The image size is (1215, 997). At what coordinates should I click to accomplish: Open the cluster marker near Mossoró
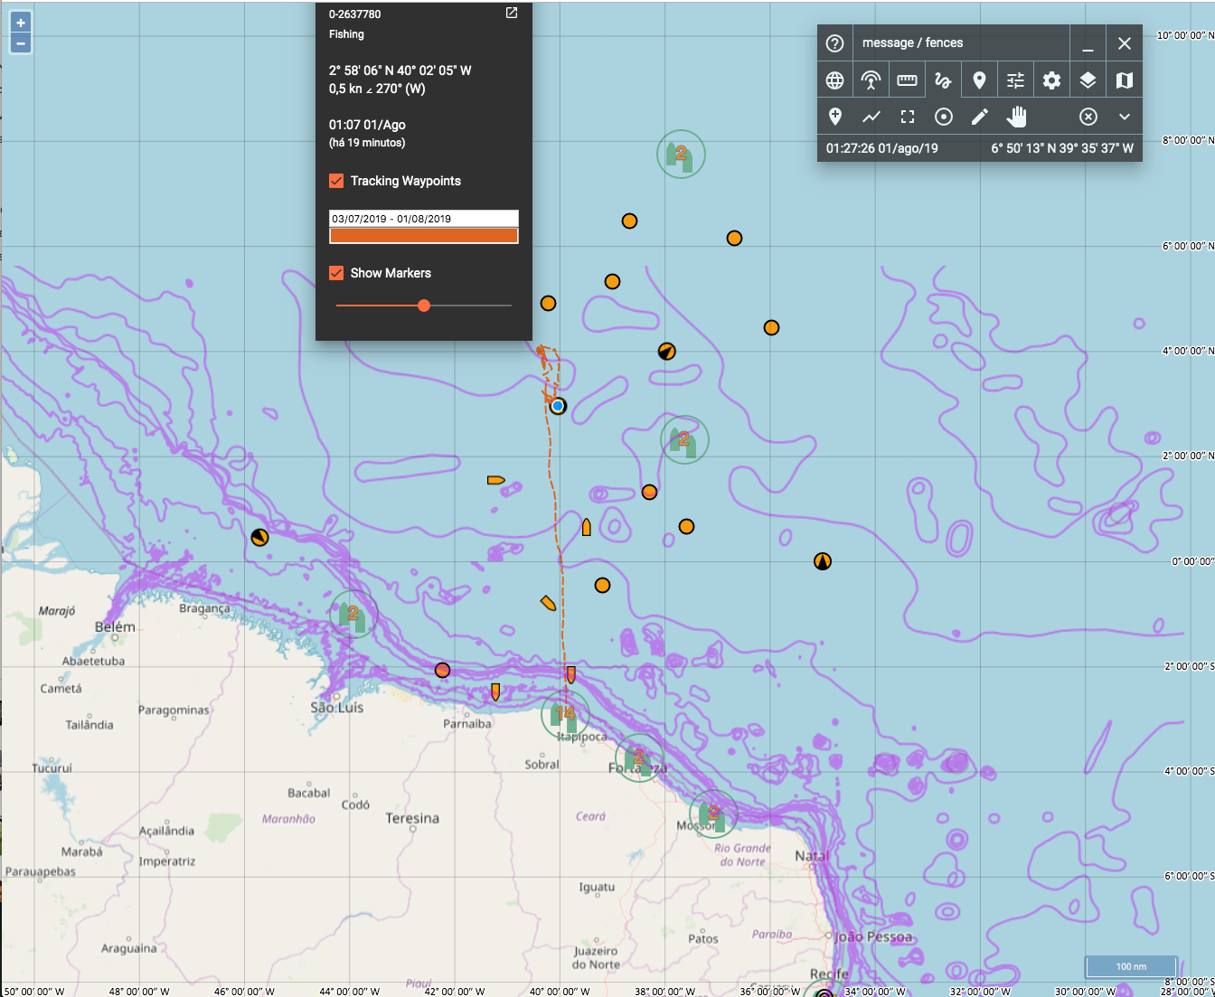pos(713,814)
